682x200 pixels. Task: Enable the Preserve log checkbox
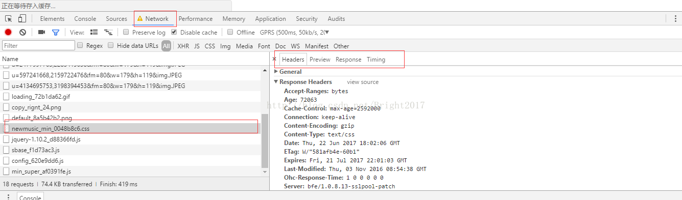[x=126, y=32]
